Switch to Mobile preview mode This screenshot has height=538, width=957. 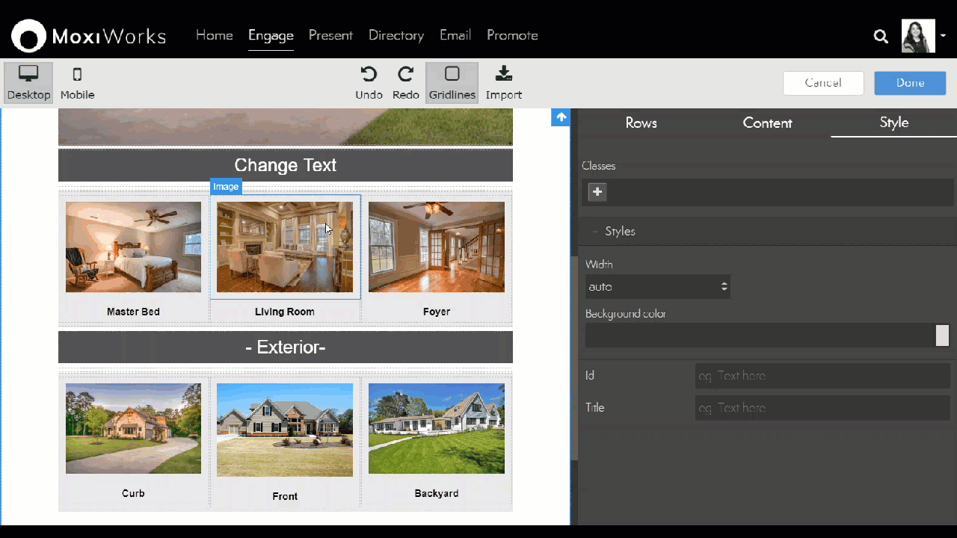pyautogui.click(x=77, y=82)
